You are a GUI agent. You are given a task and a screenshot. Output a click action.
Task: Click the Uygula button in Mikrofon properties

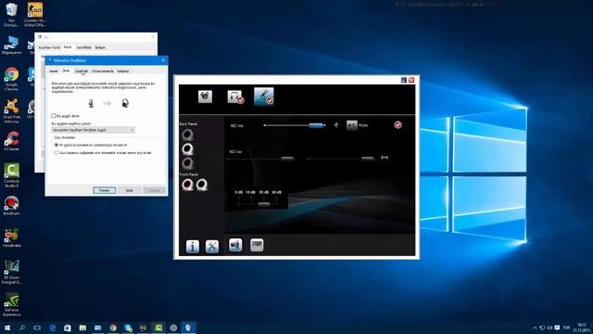click(155, 190)
